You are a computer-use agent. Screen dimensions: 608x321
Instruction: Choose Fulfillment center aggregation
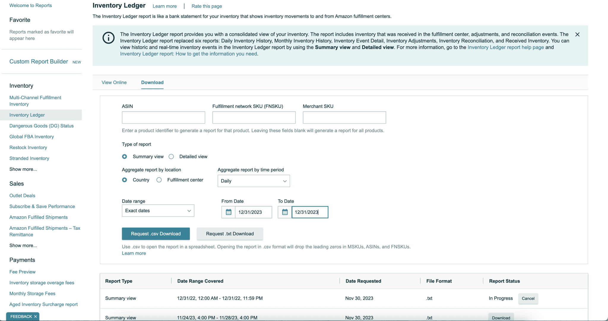point(159,180)
